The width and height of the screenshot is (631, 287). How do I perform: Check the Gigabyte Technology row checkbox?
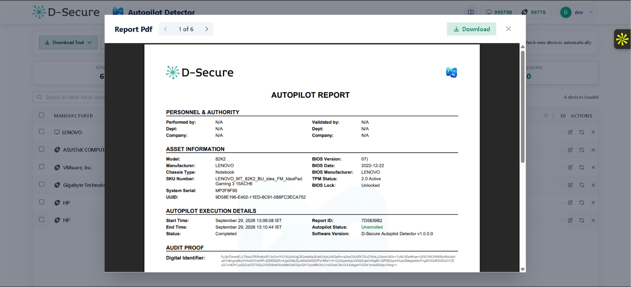coord(42,184)
